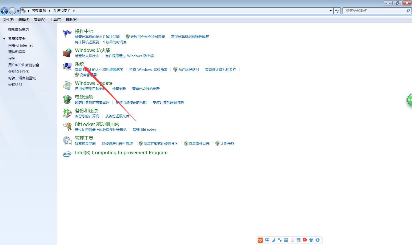This screenshot has height=245, width=412.
Task: Click 从备份还原文件 link
Action: click(x=117, y=116)
